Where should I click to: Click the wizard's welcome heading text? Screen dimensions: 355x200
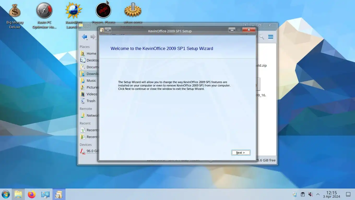point(162,48)
